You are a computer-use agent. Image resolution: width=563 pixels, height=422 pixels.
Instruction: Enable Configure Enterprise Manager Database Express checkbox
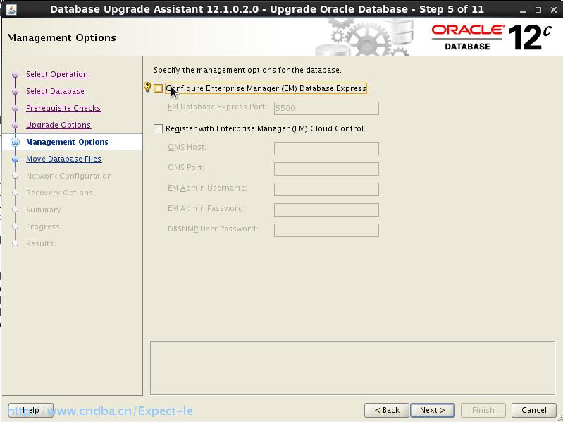tap(158, 88)
